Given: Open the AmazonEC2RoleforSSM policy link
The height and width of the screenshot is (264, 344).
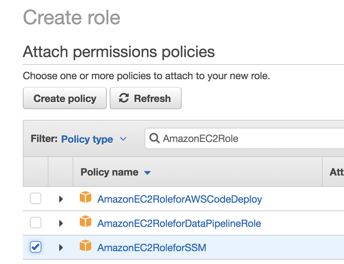Looking at the screenshot, I should coord(152,248).
